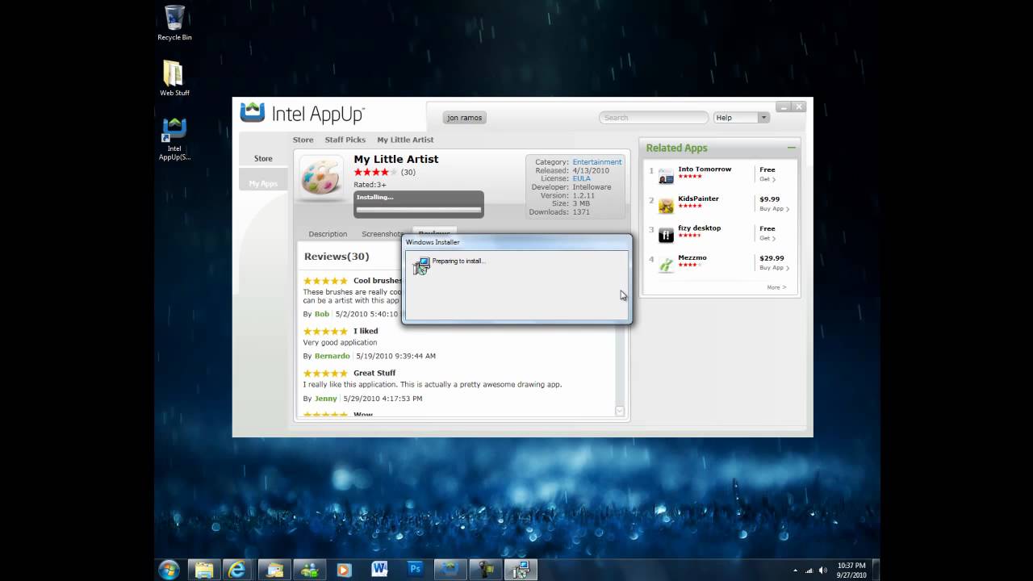1033x581 pixels.
Task: Click the Intel AppUp logo icon
Action: point(253,112)
